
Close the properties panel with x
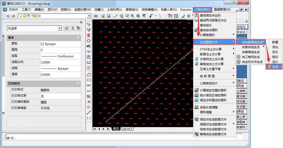[x=81, y=22]
